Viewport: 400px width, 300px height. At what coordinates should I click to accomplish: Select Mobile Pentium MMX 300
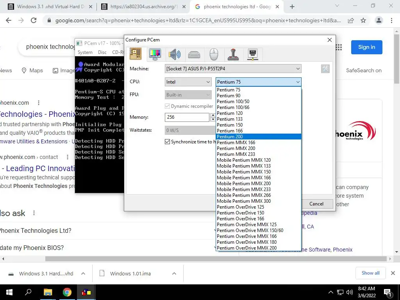click(x=259, y=201)
